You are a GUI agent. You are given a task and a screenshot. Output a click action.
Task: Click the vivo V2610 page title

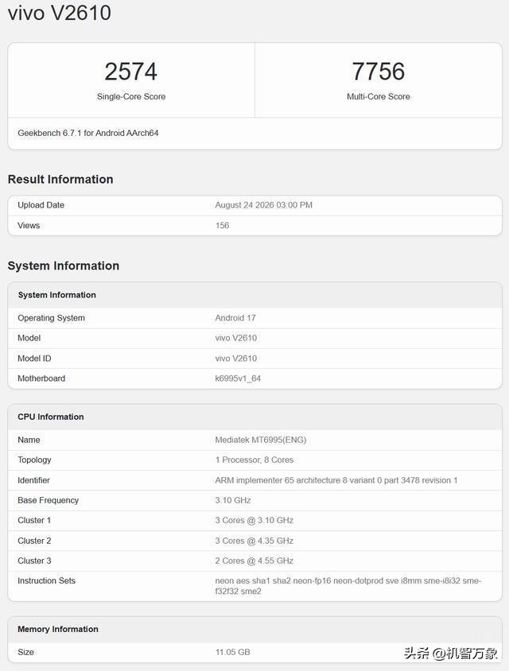[60, 13]
